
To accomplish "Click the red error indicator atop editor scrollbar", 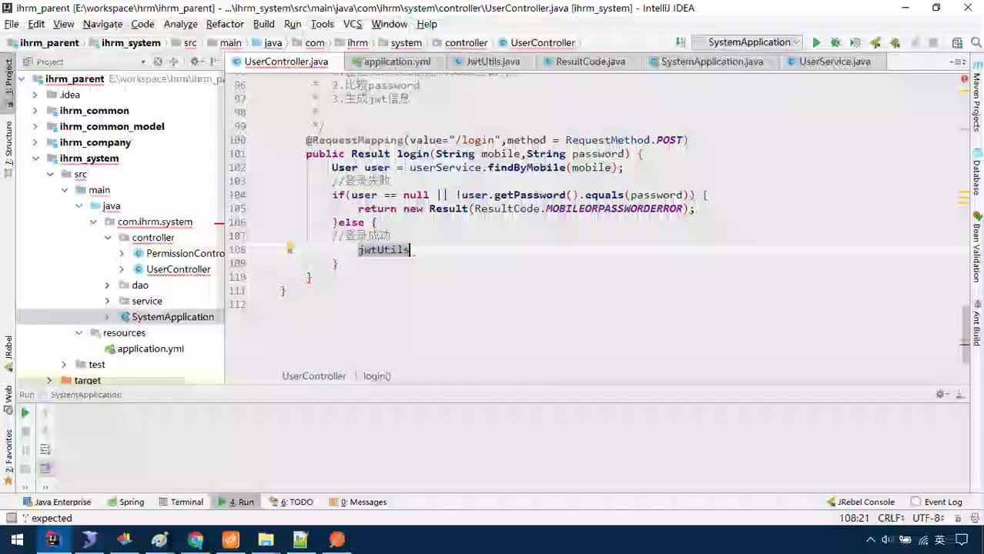I will pyautogui.click(x=965, y=78).
